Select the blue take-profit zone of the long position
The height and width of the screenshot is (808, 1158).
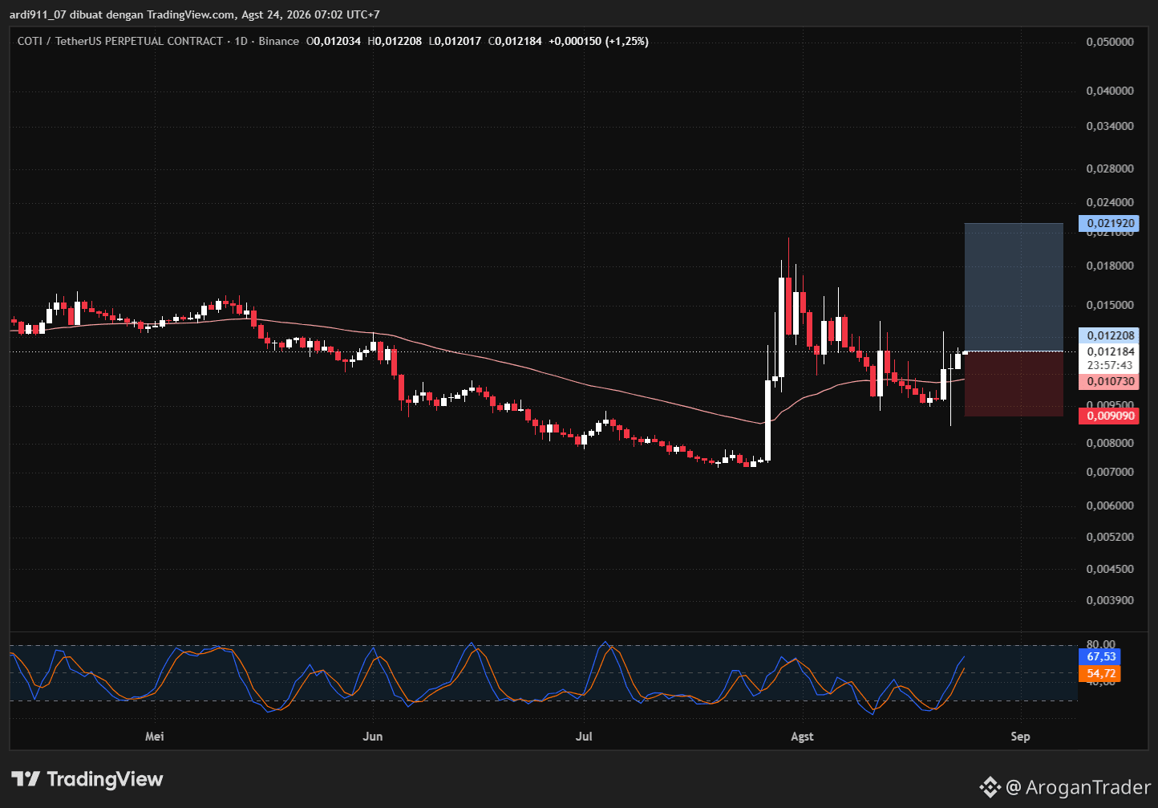pos(1014,287)
